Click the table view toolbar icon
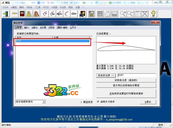This screenshot has height=128, width=173. pyautogui.click(x=137, y=14)
